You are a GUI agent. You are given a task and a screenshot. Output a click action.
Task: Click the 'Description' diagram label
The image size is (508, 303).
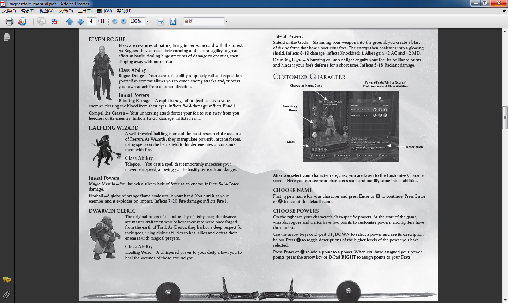(x=415, y=147)
